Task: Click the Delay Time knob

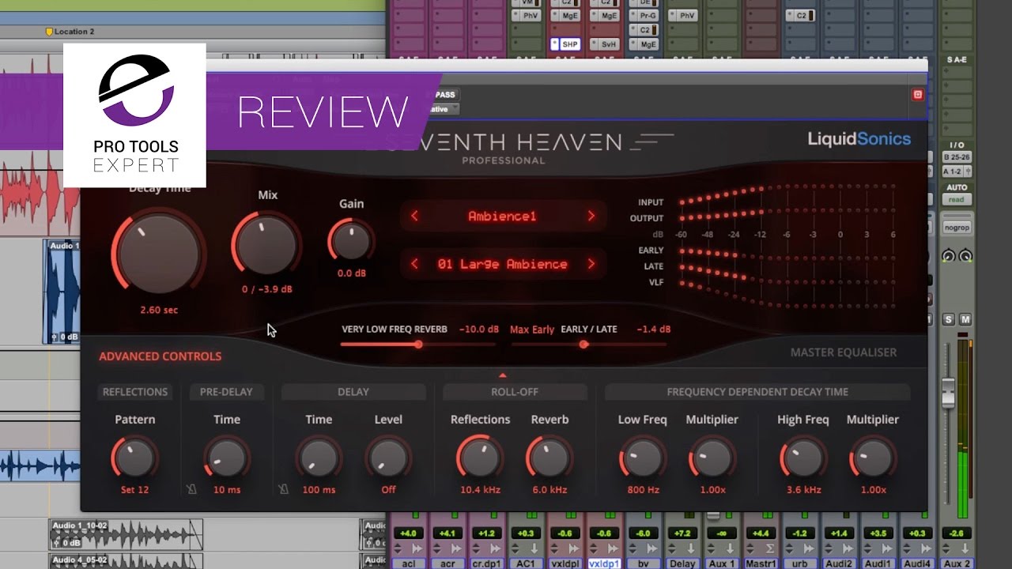Action: (x=319, y=458)
